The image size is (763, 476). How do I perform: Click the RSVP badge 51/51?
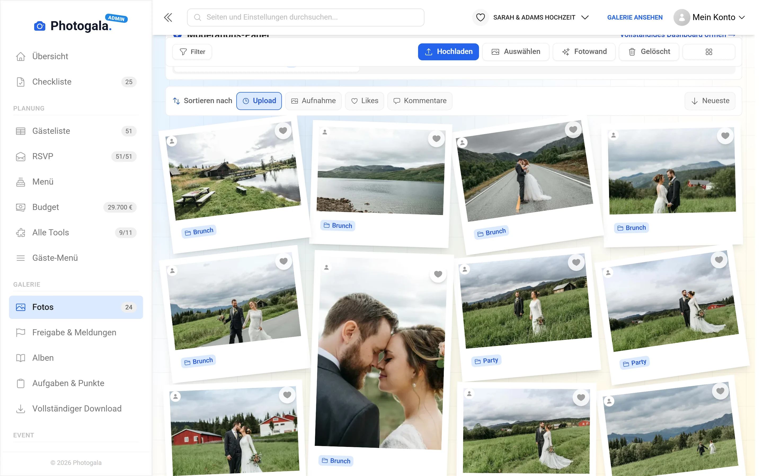click(124, 157)
